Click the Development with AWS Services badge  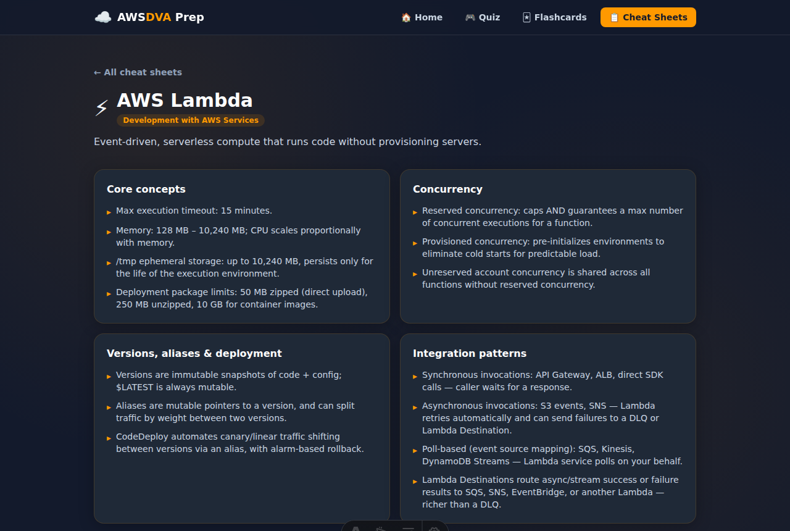(x=191, y=120)
